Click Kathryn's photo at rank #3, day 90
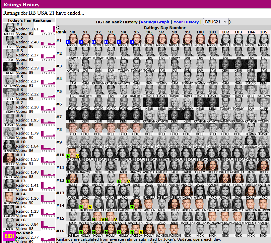The width and height of the screenshot is (271, 243). 73,64
